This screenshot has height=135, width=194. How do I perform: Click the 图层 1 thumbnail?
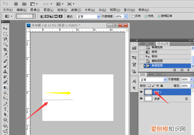(x=148, y=92)
